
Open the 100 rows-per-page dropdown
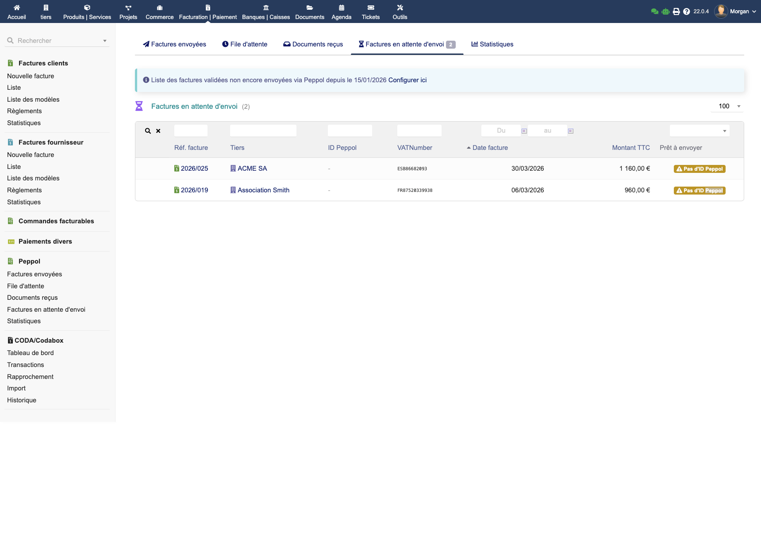tap(728, 106)
